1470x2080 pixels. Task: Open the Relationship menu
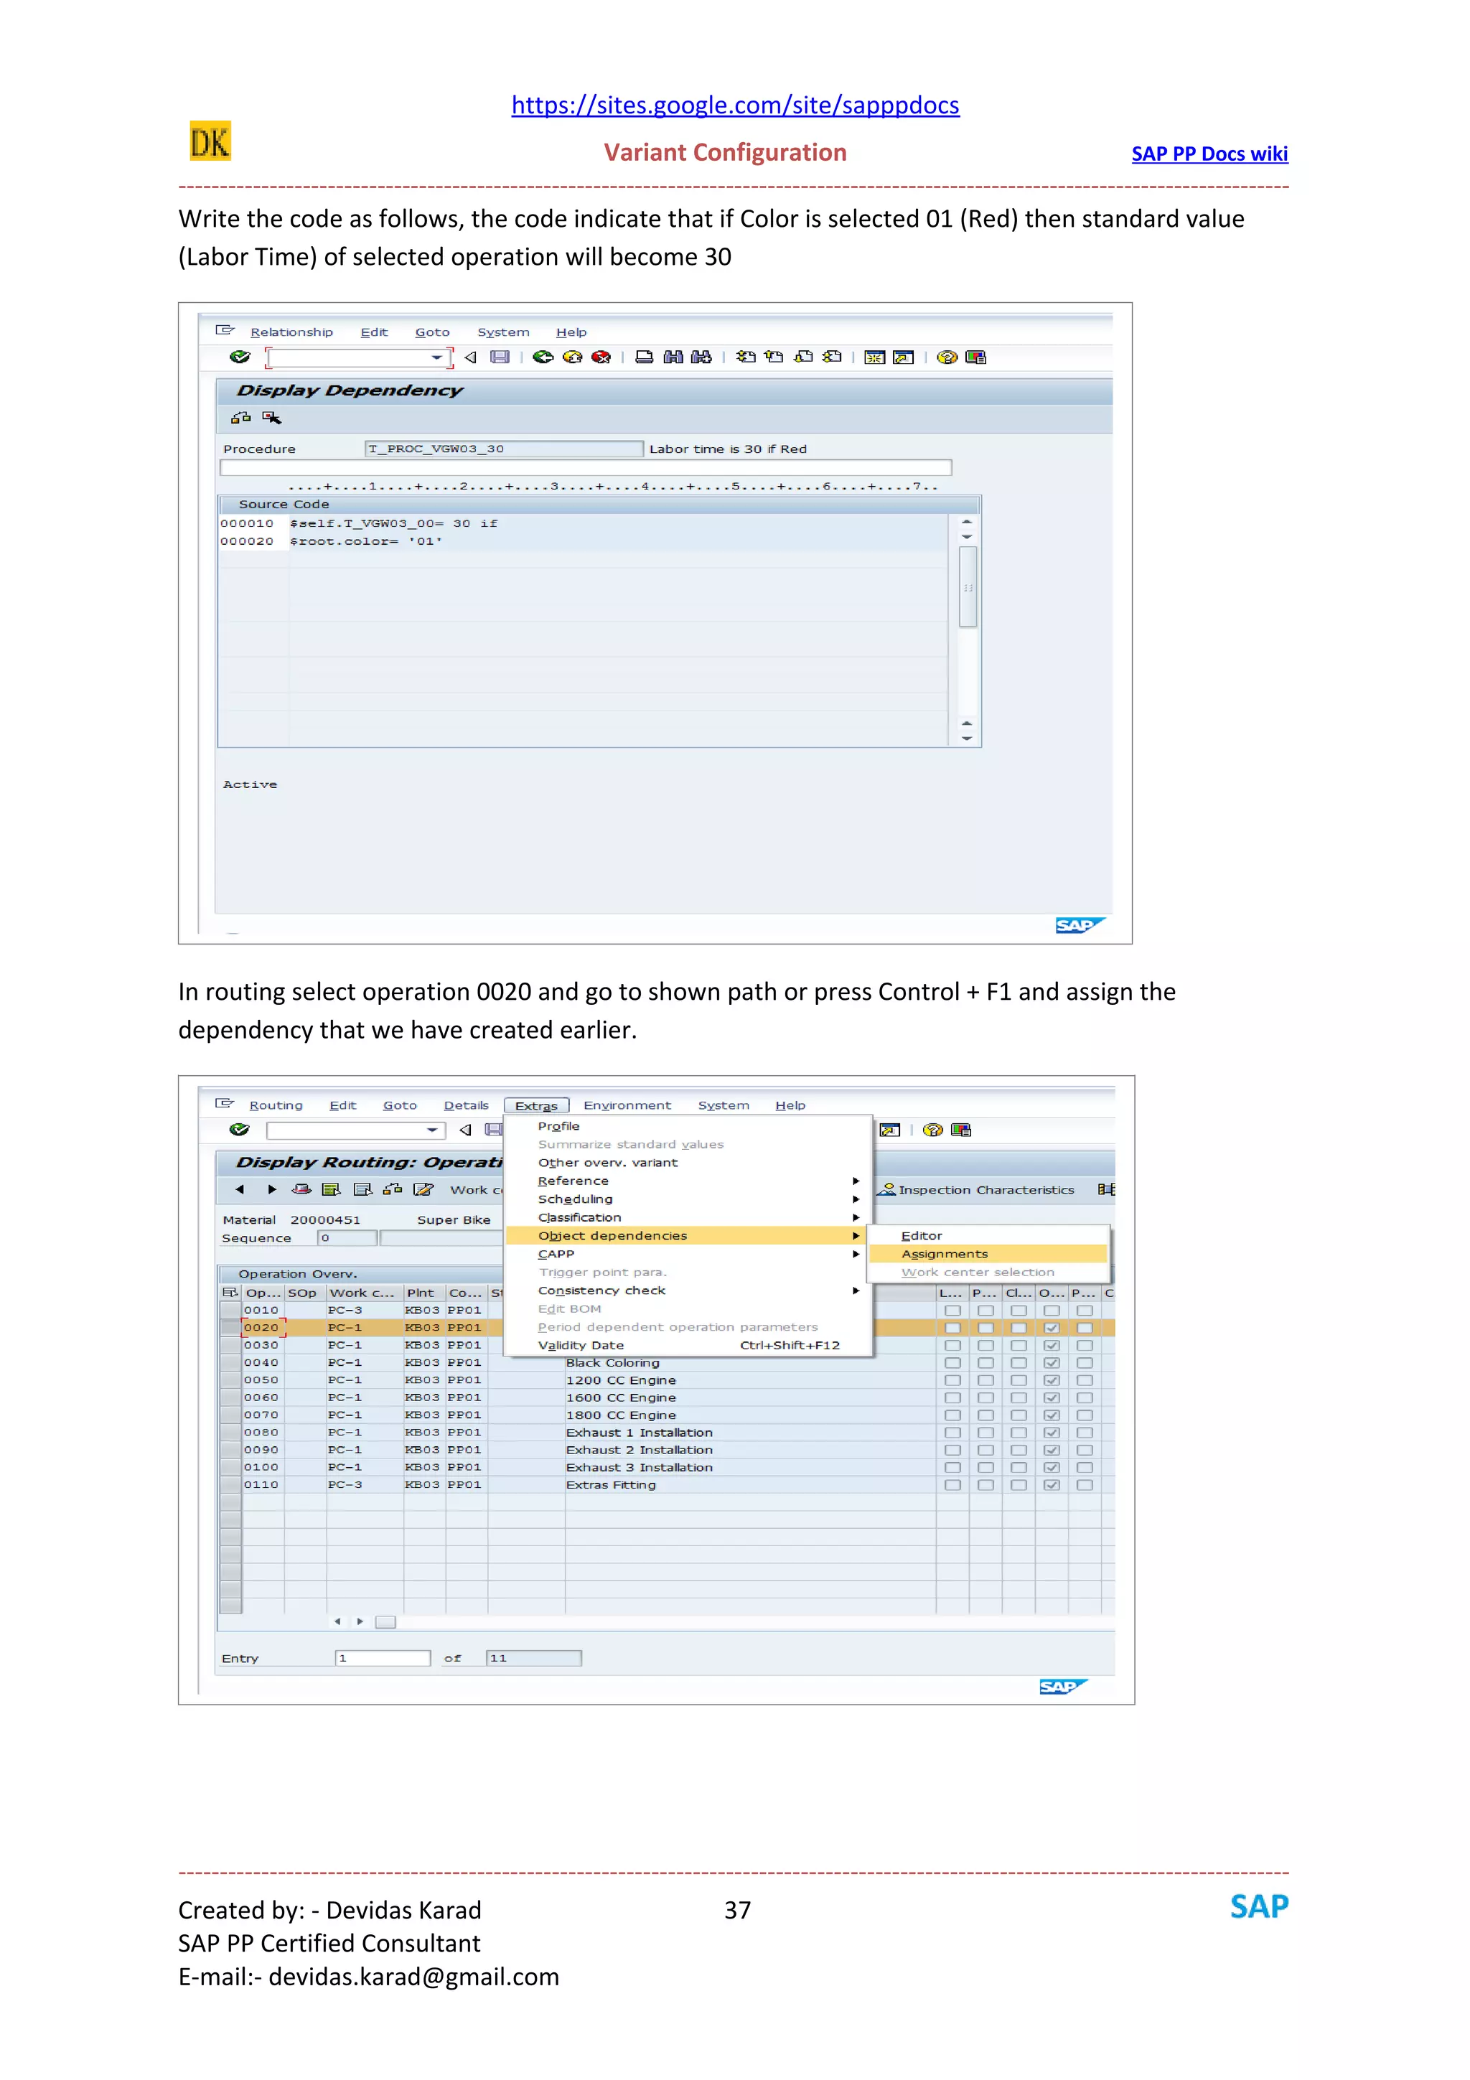[291, 332]
